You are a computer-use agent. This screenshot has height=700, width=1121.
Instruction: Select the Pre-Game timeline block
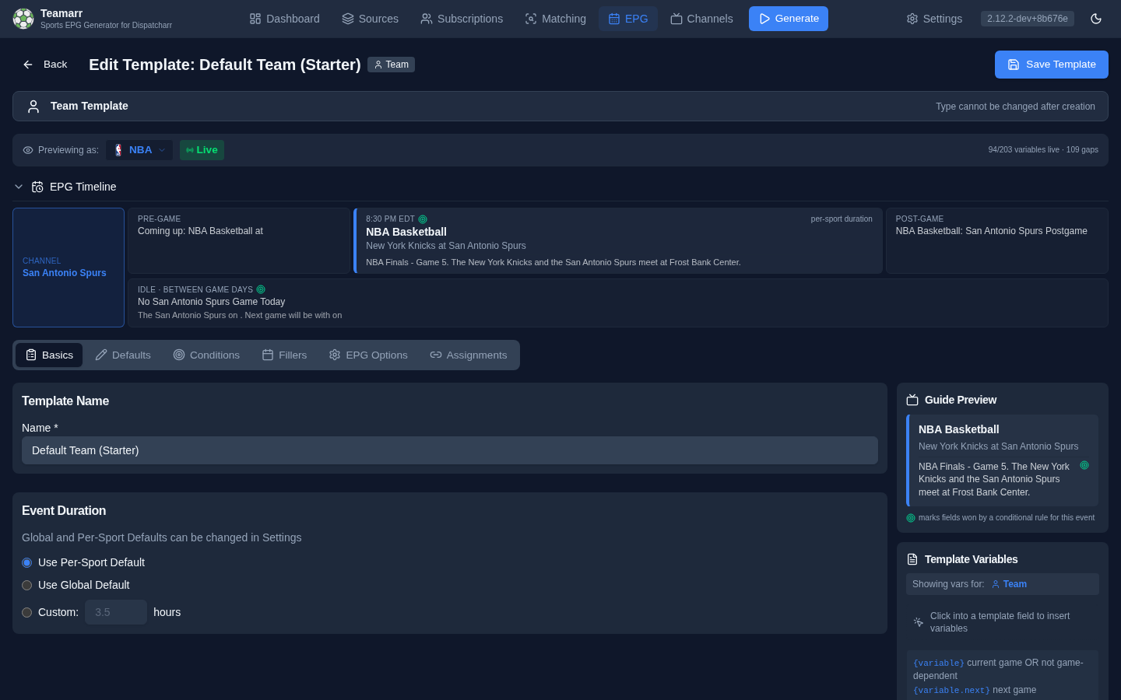click(239, 240)
